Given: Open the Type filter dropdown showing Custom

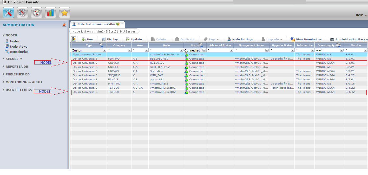Looking at the screenshot, I should pos(105,50).
